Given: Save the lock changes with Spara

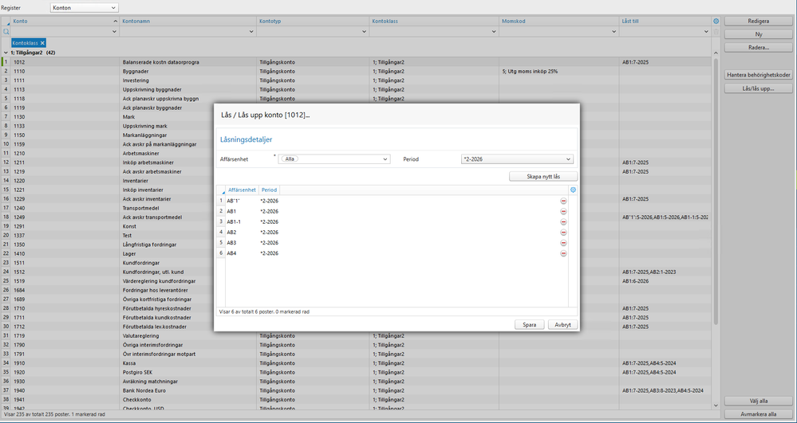Looking at the screenshot, I should tap(529, 324).
